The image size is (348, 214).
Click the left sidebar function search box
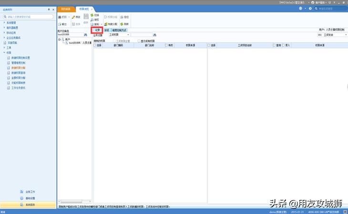tap(28, 17)
